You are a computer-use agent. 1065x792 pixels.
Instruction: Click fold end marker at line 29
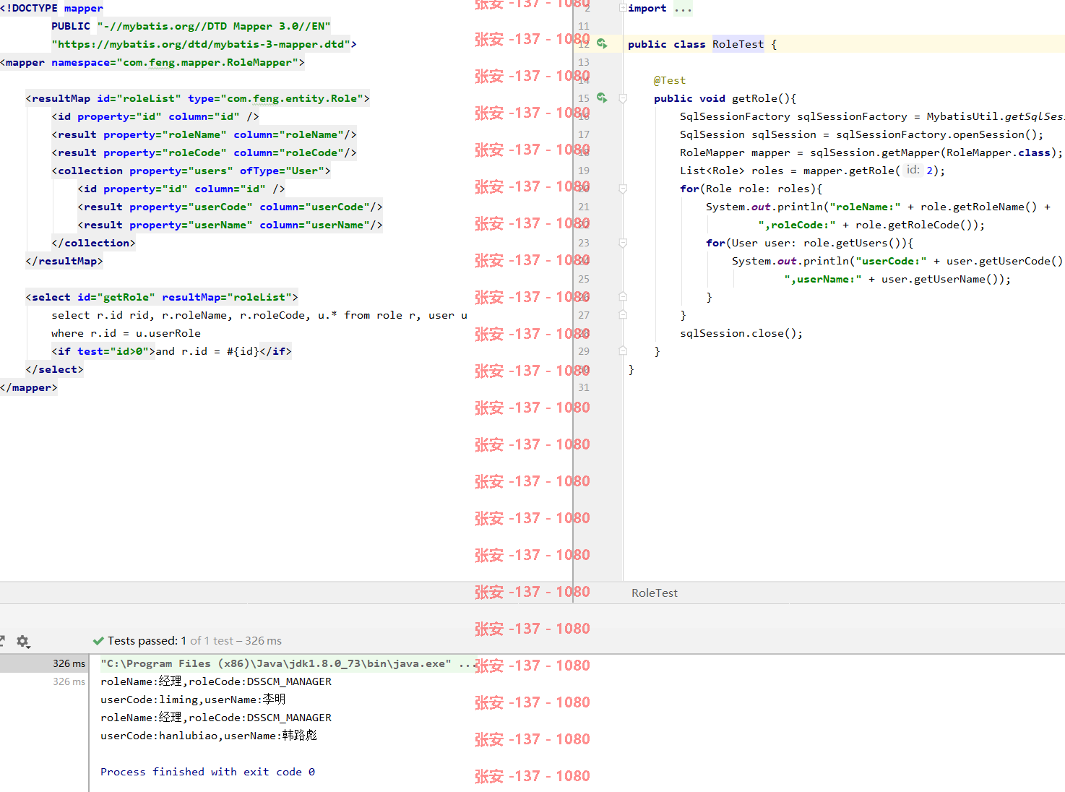click(x=623, y=351)
